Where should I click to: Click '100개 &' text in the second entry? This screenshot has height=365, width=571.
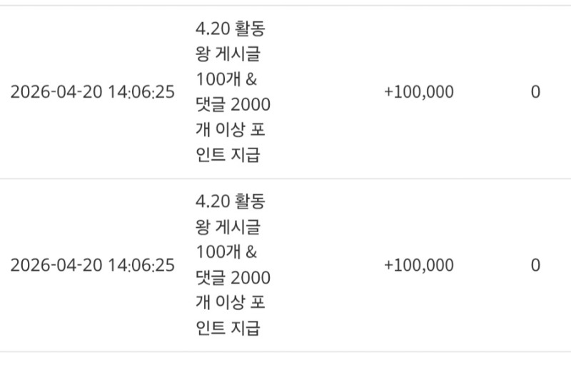(x=226, y=253)
